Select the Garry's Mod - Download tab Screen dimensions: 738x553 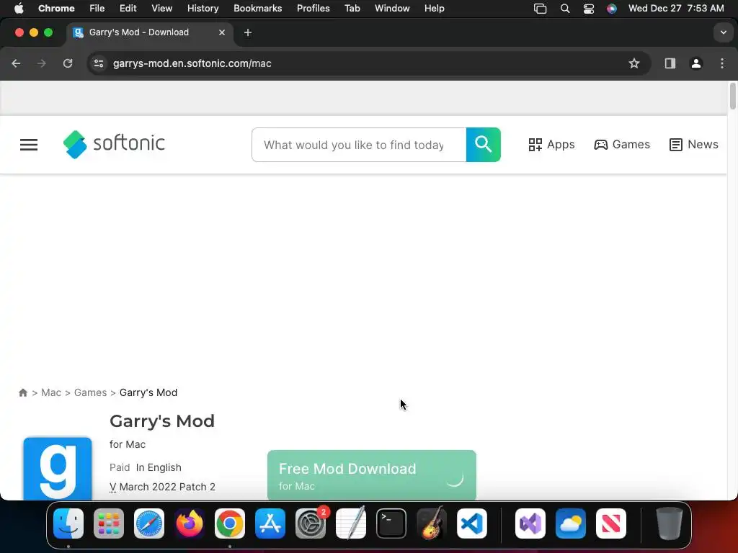click(x=150, y=32)
